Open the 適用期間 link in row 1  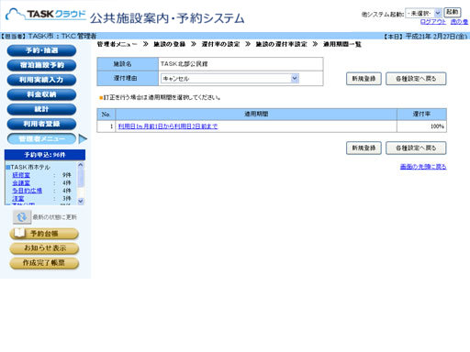pos(168,126)
